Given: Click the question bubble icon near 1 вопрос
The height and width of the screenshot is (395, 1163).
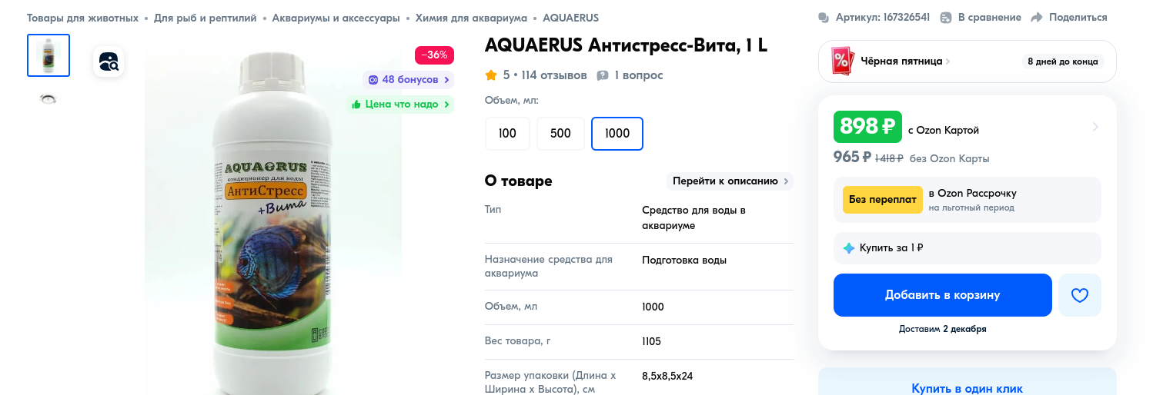Looking at the screenshot, I should (x=603, y=75).
